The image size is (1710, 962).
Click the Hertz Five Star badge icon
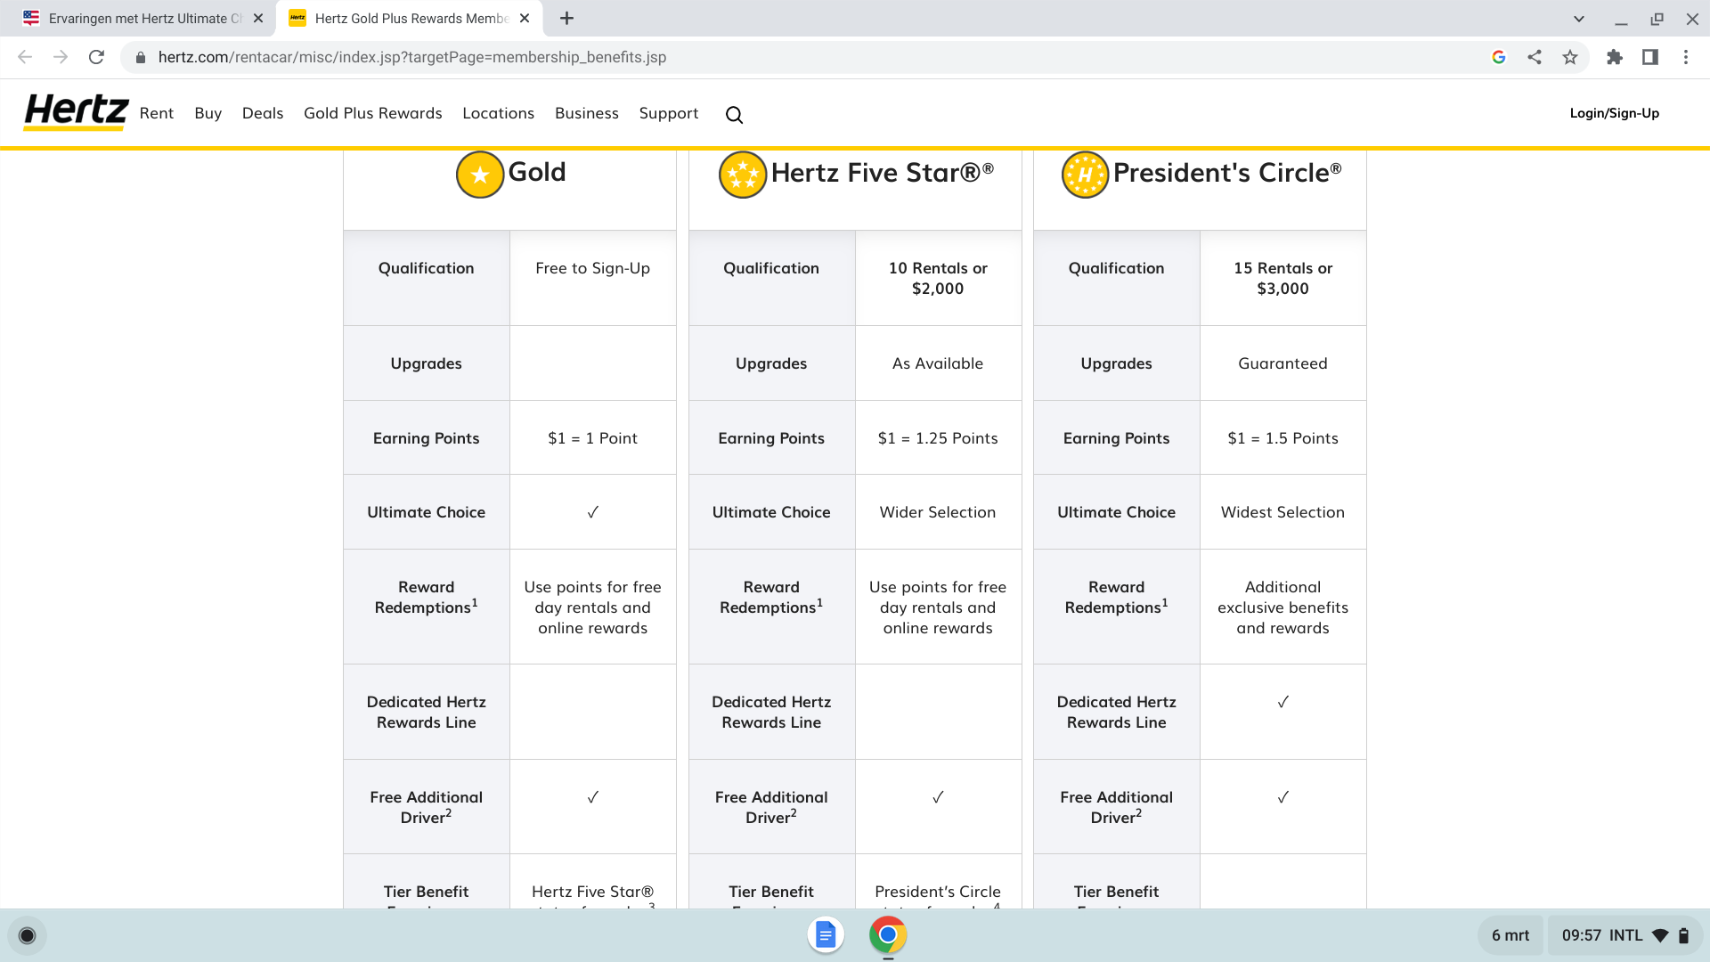click(742, 175)
